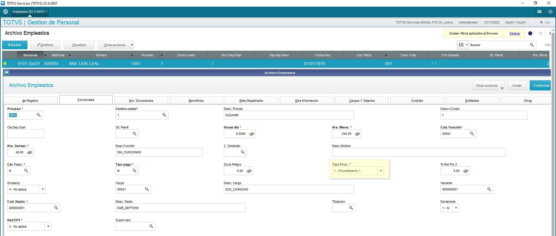Expand the Tipo Proc. dropdown
The height and width of the screenshot is (236, 556).
(381, 171)
